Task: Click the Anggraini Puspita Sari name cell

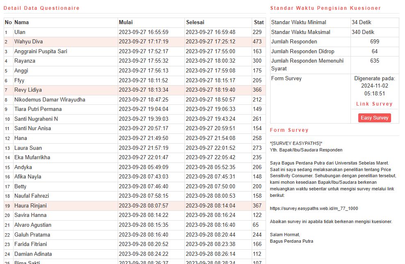Action: click(x=41, y=52)
